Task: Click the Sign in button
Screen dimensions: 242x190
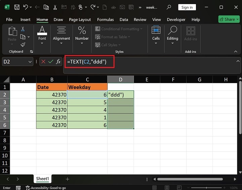Action: point(187,7)
